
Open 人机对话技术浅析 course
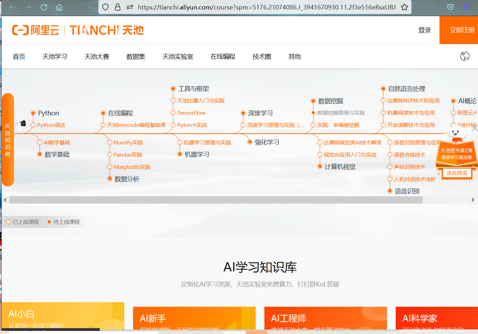[x=415, y=179]
